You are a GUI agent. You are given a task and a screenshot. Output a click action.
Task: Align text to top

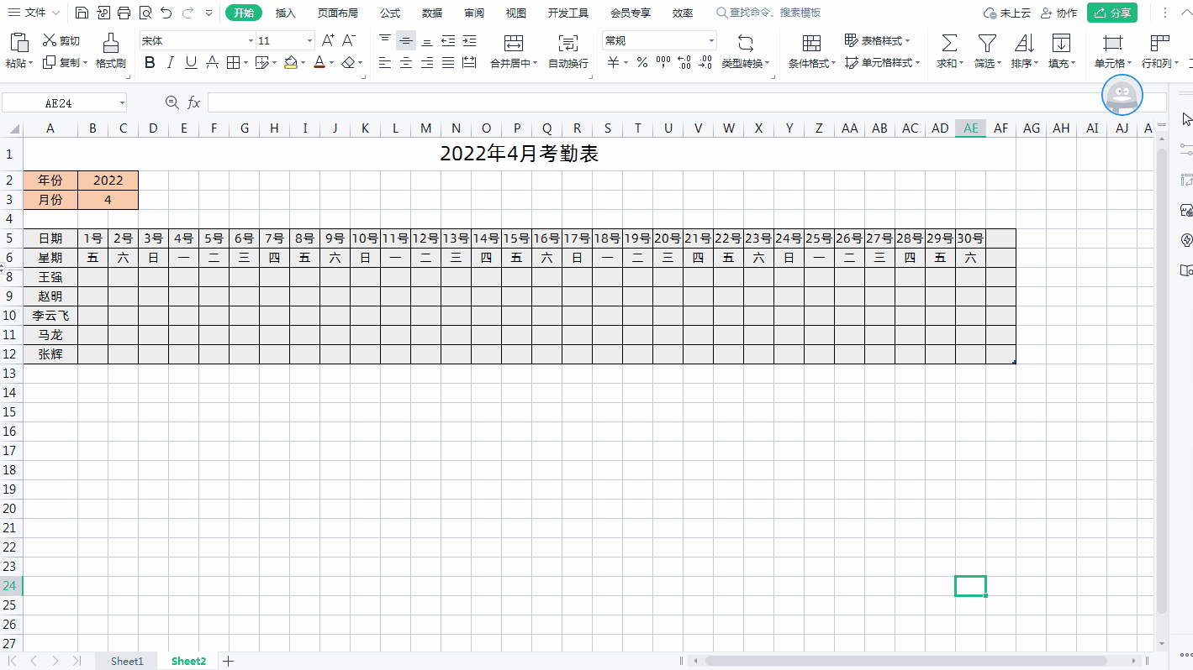pos(385,39)
